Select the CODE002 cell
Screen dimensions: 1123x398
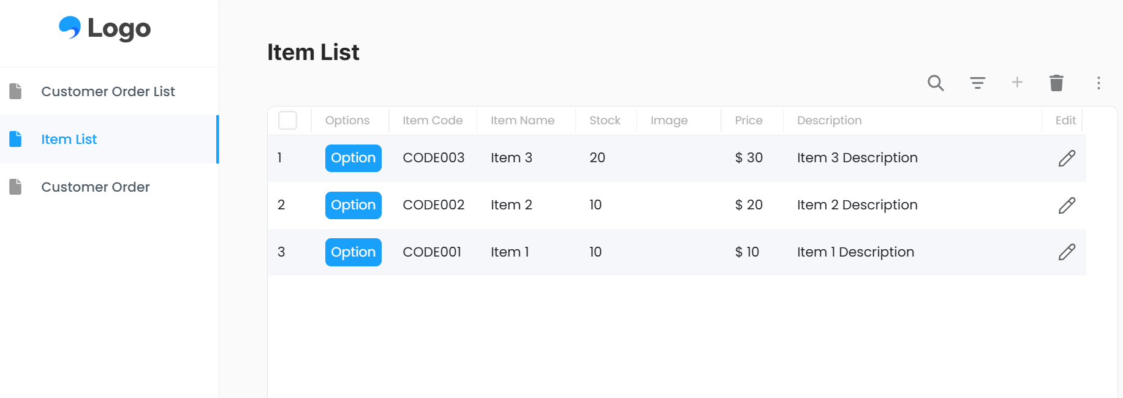point(434,205)
